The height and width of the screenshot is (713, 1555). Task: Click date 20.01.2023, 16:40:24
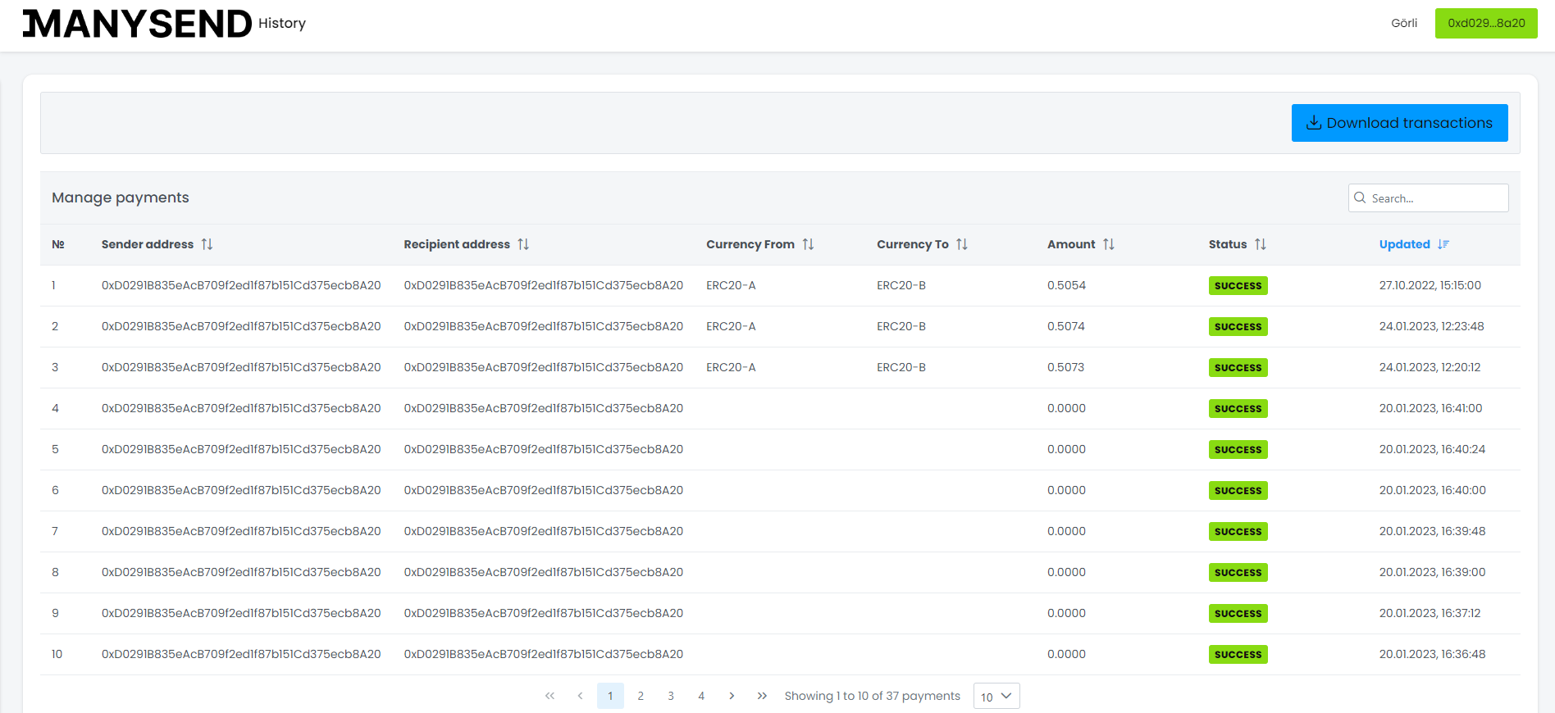pyautogui.click(x=1433, y=449)
